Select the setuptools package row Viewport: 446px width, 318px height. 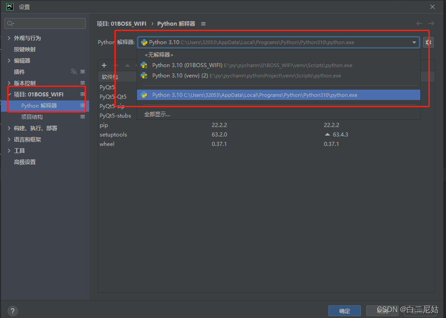coord(266,135)
